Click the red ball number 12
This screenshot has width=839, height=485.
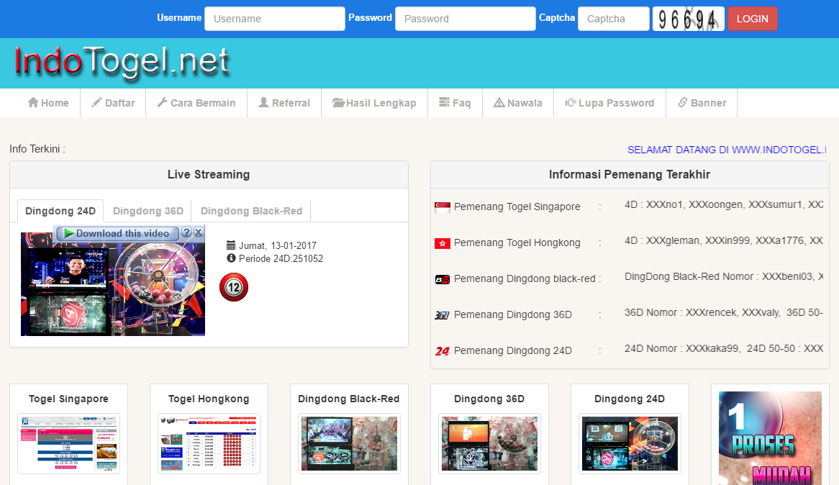(234, 287)
